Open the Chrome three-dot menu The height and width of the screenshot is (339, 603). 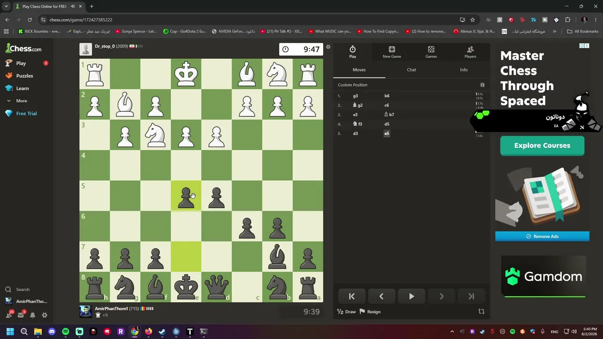pos(595,20)
